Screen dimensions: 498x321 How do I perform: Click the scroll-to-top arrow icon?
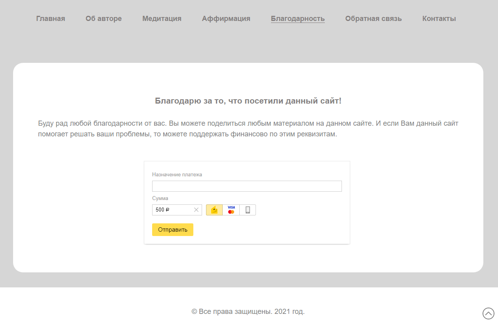tap(488, 313)
